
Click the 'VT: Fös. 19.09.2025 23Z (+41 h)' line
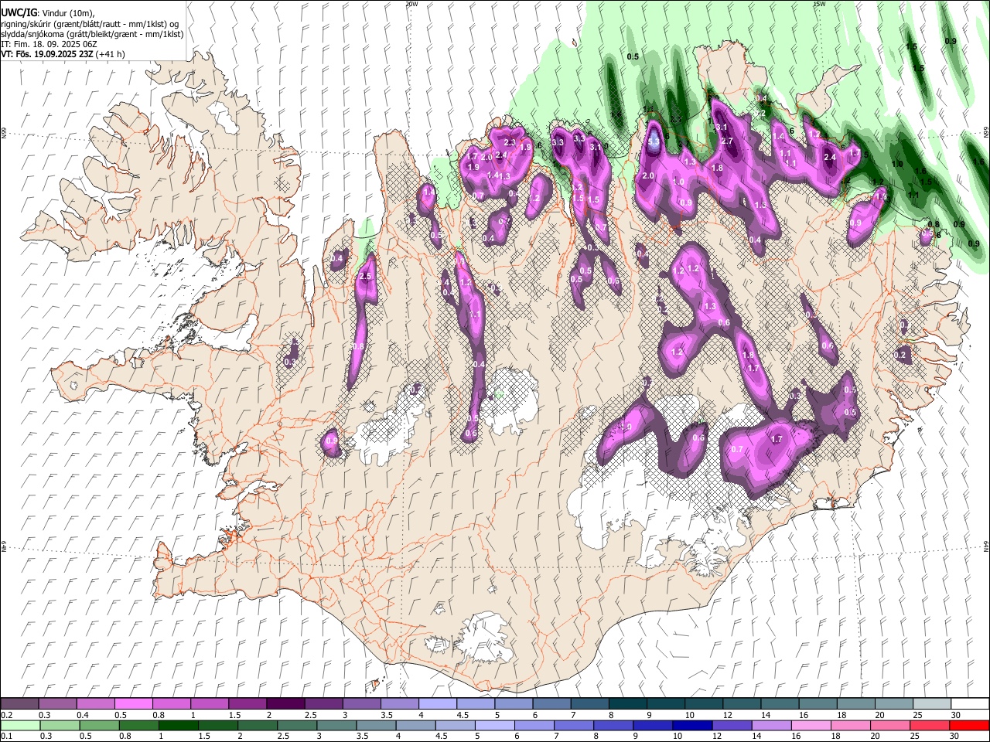coord(63,54)
